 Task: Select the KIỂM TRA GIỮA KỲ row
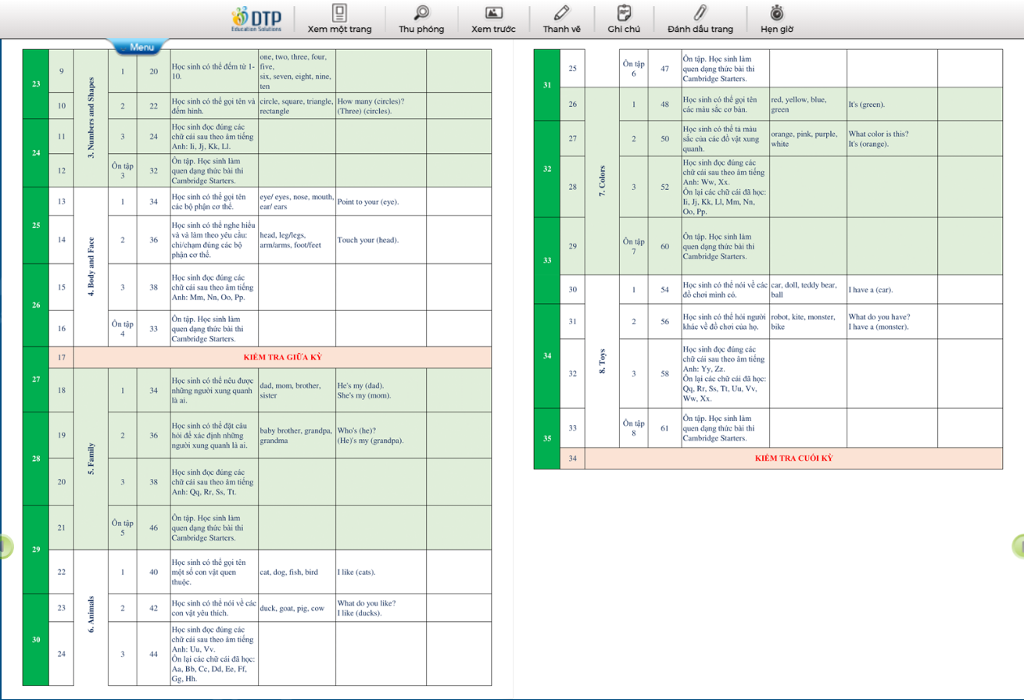click(x=282, y=357)
